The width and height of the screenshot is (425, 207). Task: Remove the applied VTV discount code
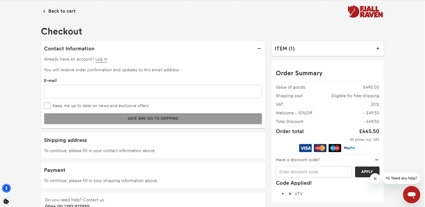click(x=290, y=194)
